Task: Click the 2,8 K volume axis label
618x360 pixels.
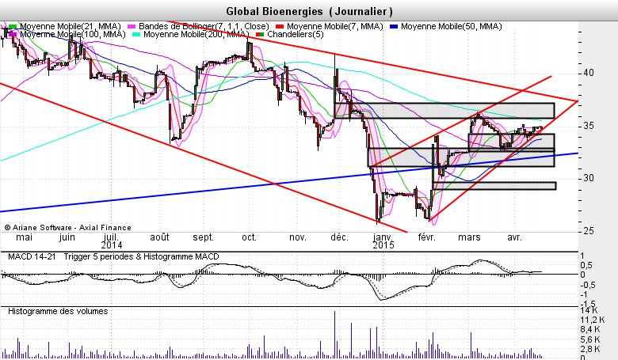Action: (x=590, y=350)
